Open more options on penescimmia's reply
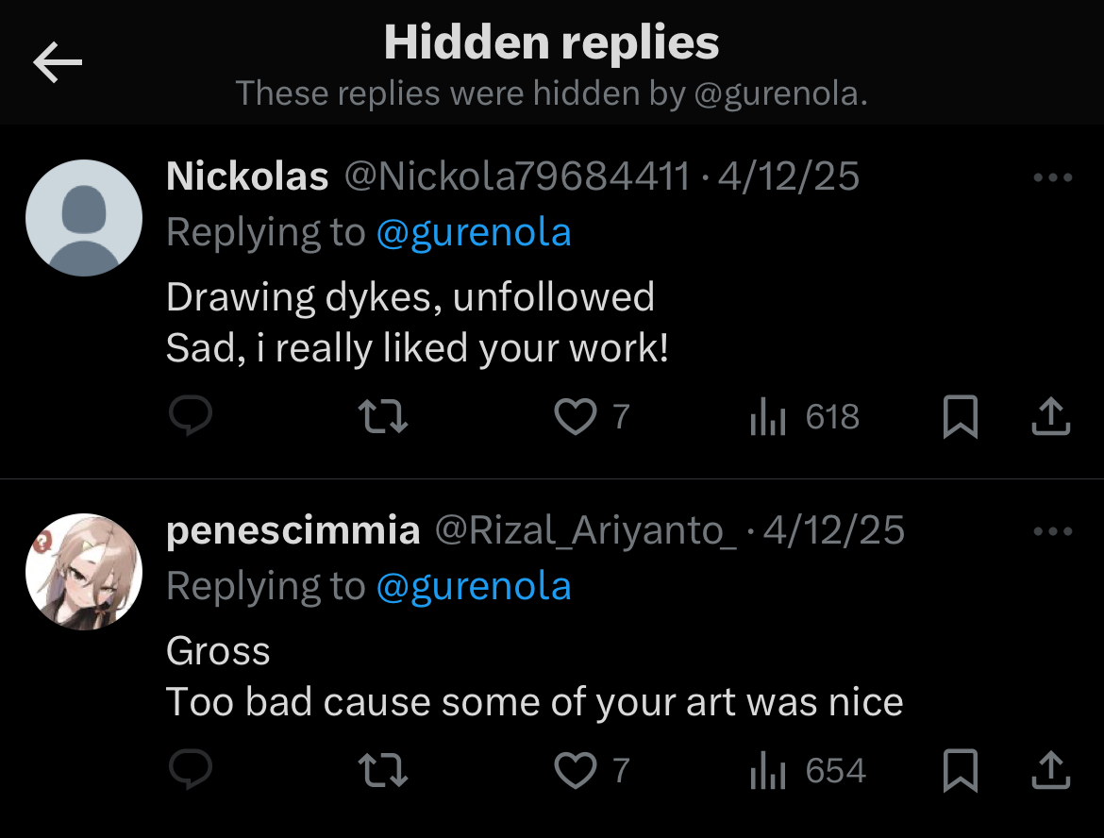 1053,532
